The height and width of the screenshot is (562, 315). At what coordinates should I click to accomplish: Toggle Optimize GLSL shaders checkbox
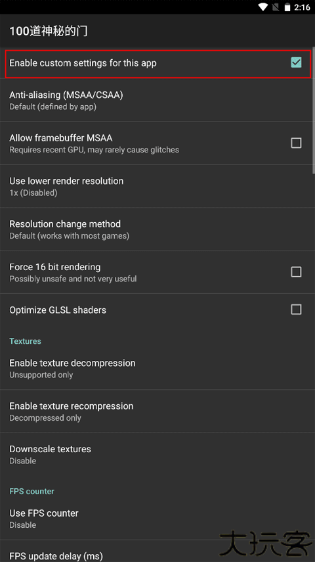296,310
